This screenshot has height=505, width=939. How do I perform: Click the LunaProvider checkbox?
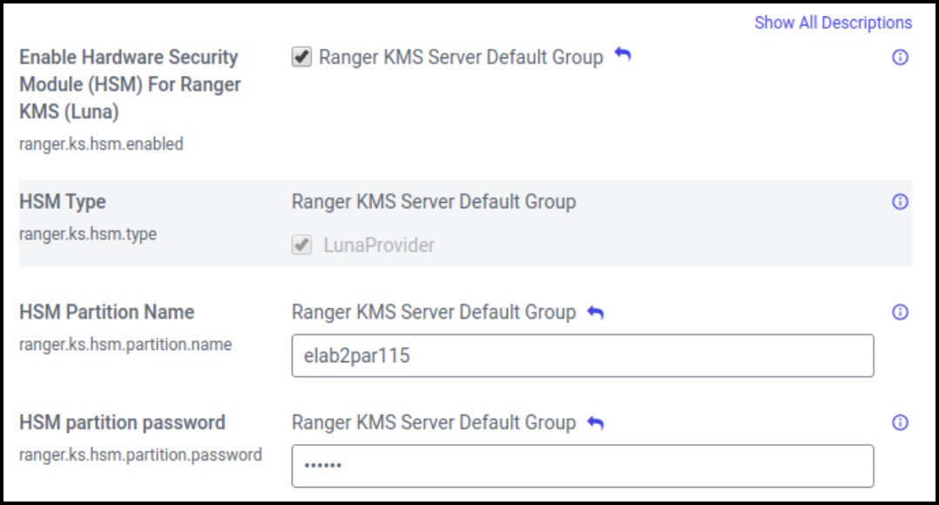301,245
